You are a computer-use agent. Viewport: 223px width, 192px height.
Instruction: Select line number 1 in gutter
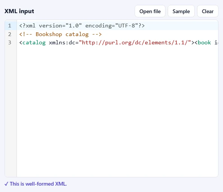tap(9, 26)
